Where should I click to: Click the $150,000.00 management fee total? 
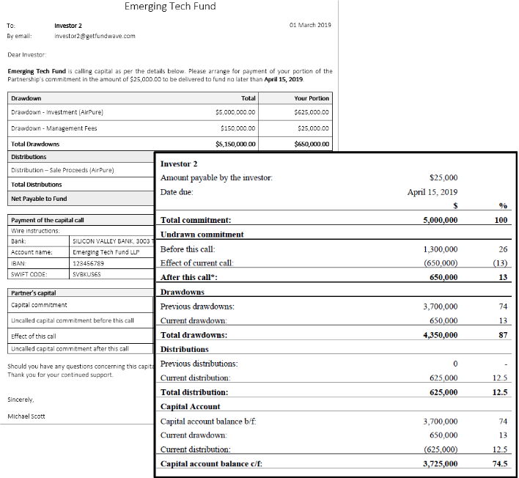coord(238,128)
